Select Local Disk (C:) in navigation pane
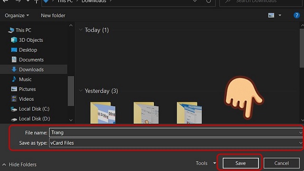Screen dimensions: 304x171 pos(34,109)
